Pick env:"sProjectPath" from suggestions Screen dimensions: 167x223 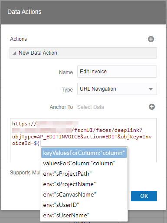[x=84, y=174]
